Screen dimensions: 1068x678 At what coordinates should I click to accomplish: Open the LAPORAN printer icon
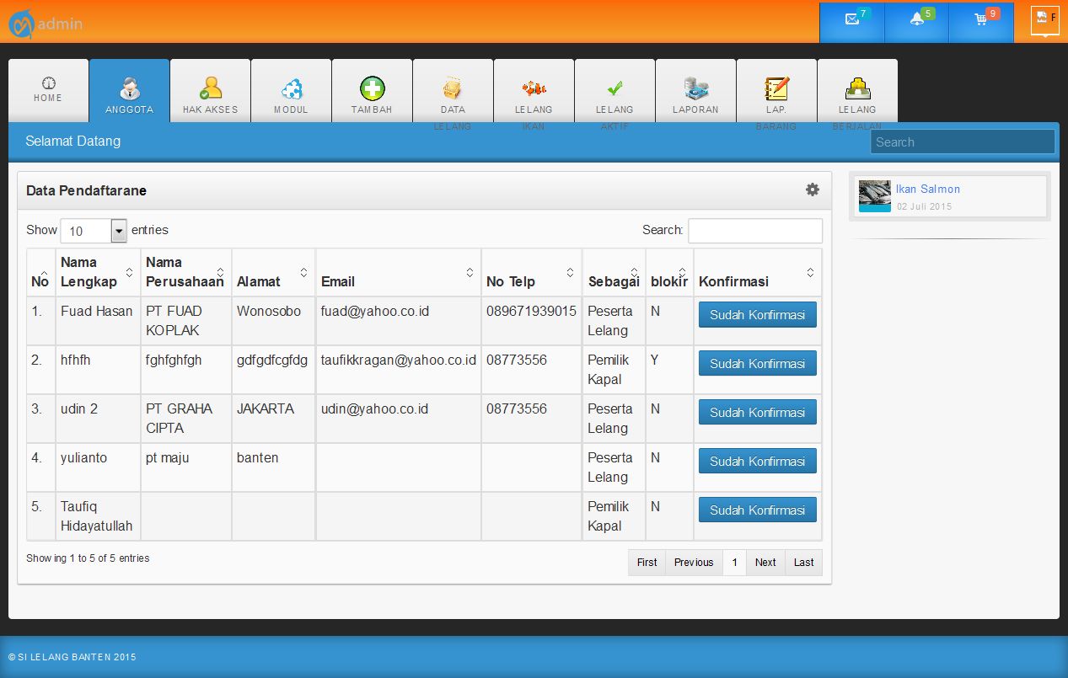pos(695,88)
